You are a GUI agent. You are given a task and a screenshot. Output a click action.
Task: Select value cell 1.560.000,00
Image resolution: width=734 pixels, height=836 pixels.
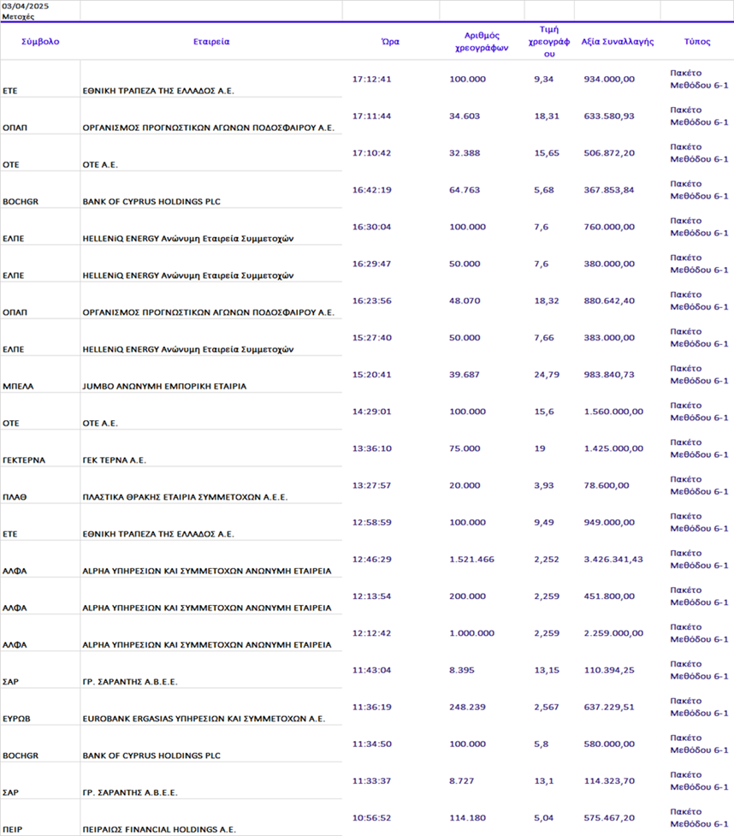613,412
